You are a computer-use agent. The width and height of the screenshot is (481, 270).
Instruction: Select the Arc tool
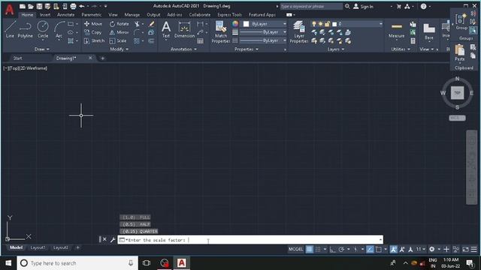tap(59, 29)
